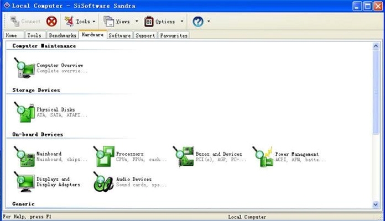The image size is (385, 221).
Task: Expand the Views dropdown arrow
Action: [x=137, y=22]
